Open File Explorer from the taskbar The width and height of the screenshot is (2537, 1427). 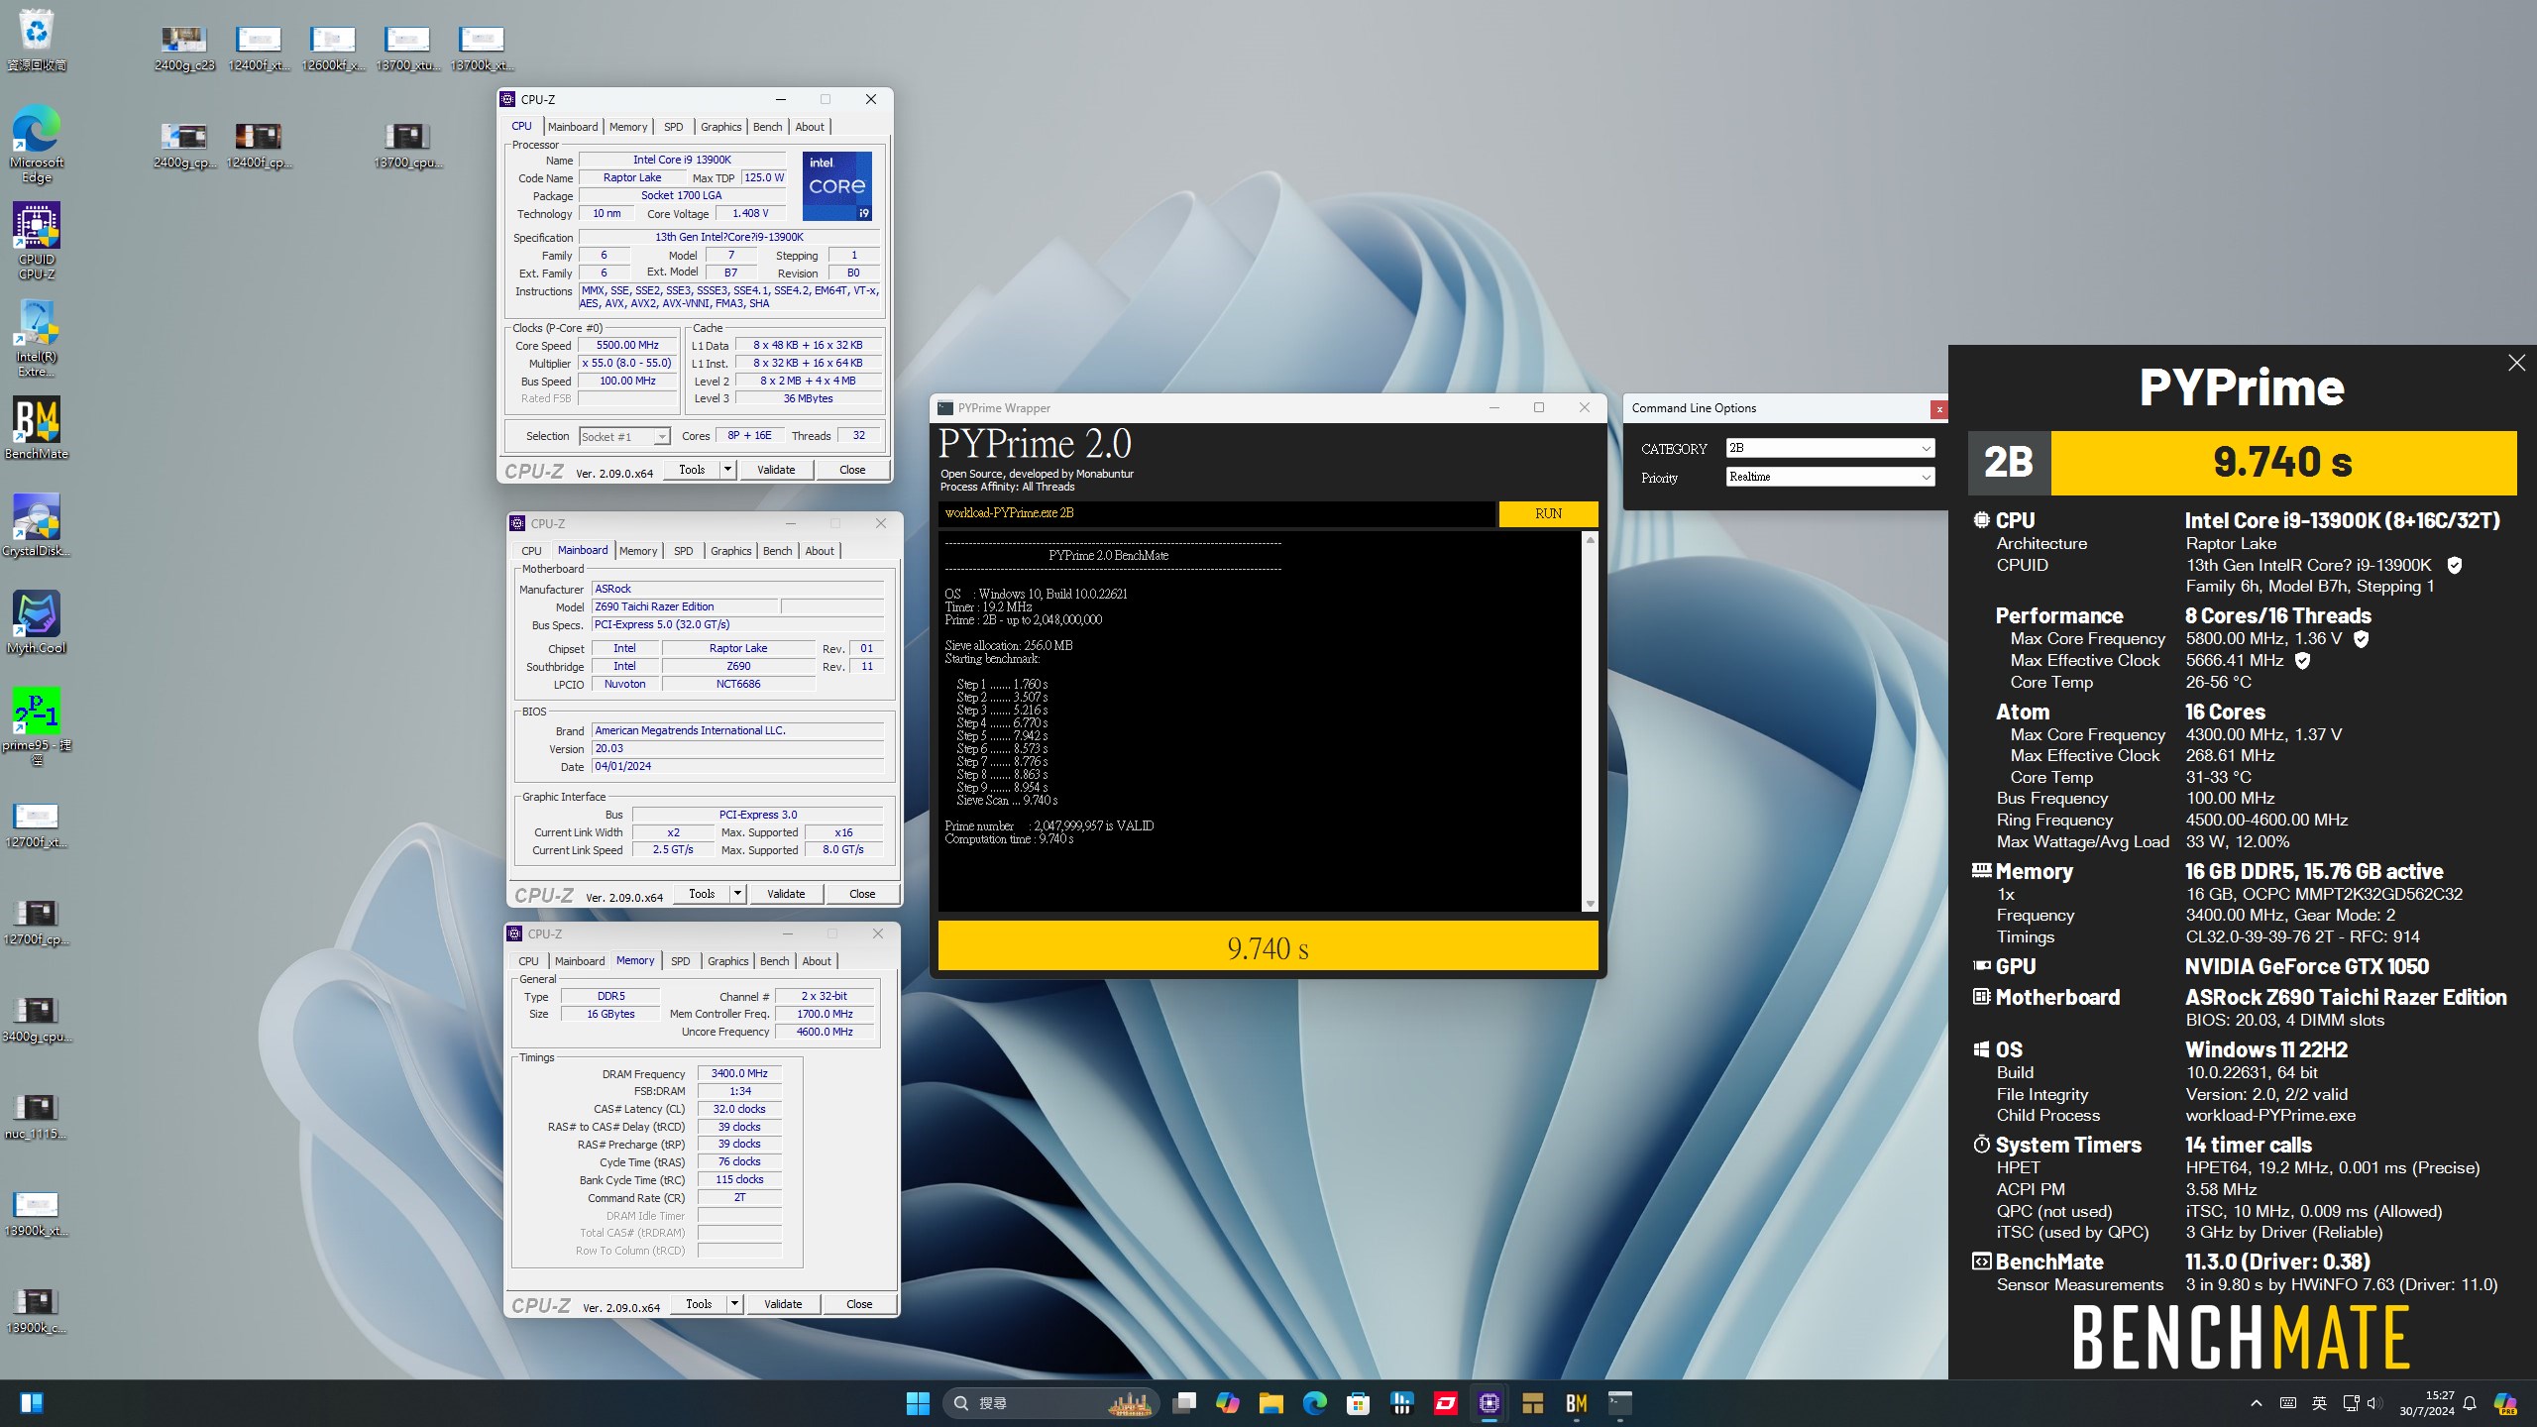pyautogui.click(x=1271, y=1403)
